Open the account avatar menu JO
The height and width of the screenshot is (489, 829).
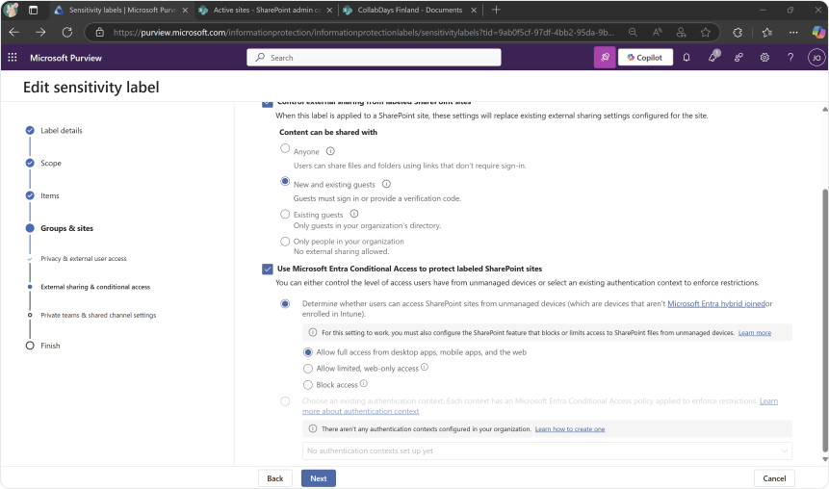816,57
